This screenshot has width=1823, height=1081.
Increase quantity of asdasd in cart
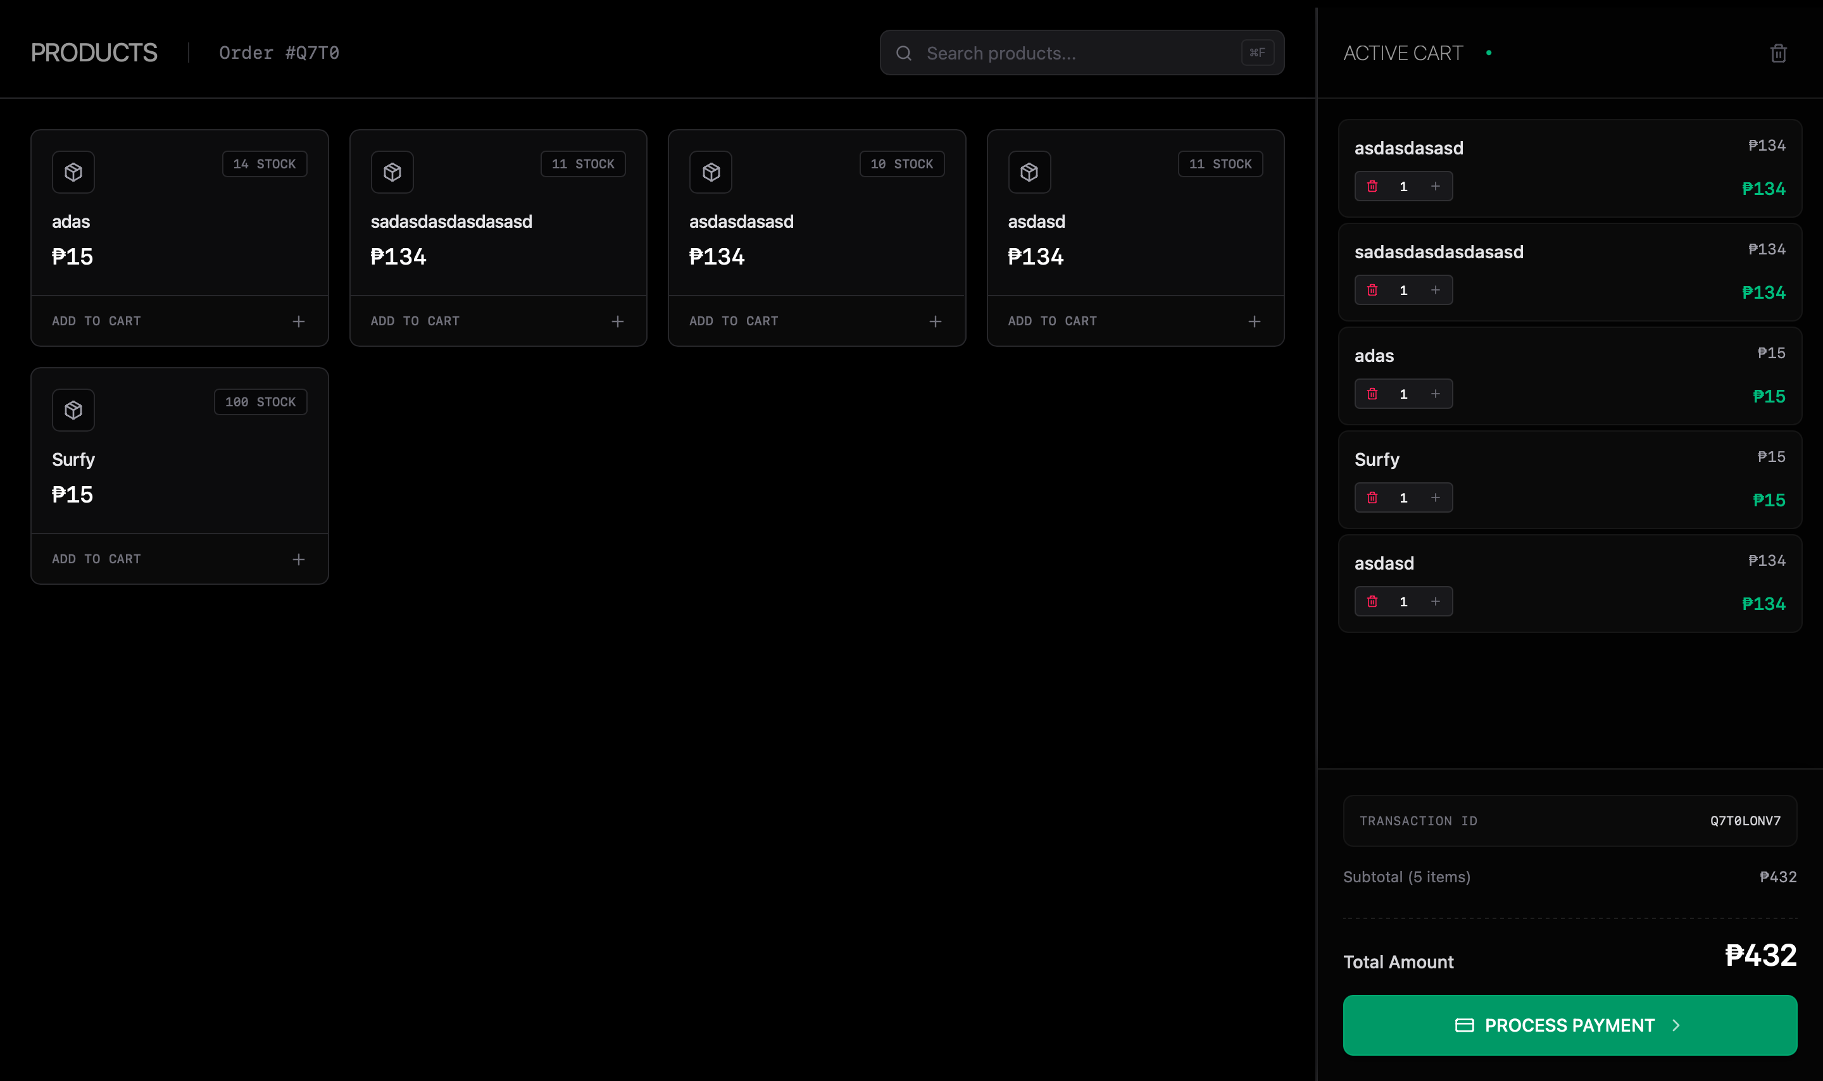[x=1435, y=602]
